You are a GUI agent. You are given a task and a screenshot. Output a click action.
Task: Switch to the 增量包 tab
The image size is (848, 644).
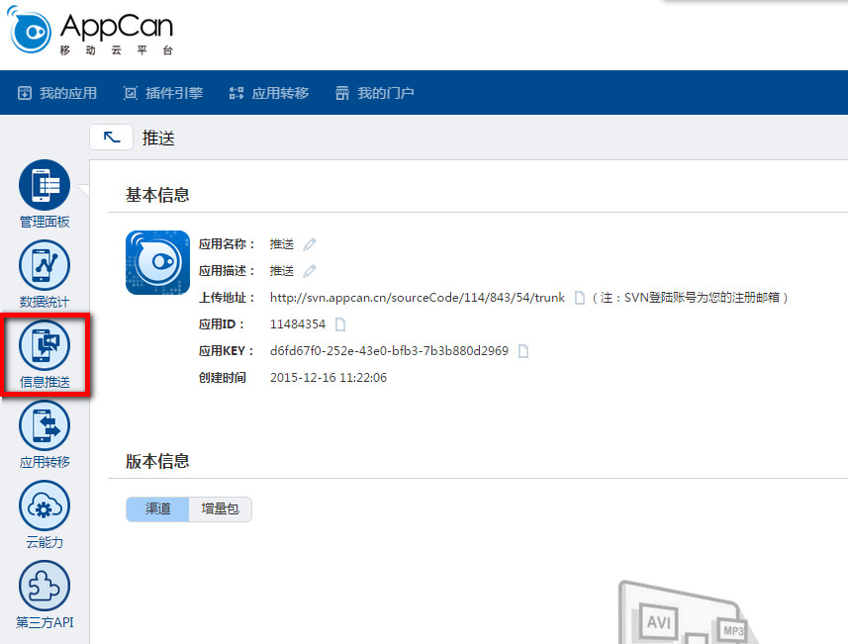pos(220,508)
